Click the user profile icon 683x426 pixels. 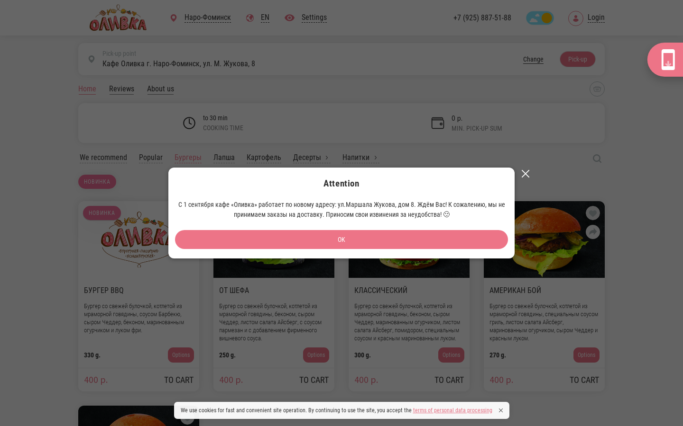[576, 18]
